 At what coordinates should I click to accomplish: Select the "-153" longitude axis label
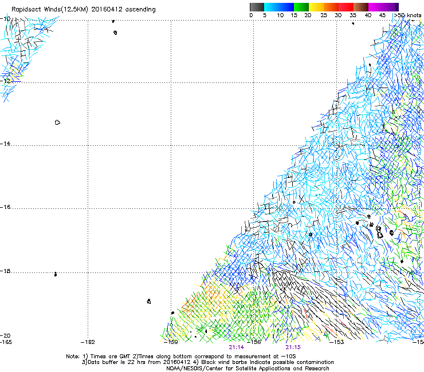[x=337, y=342]
